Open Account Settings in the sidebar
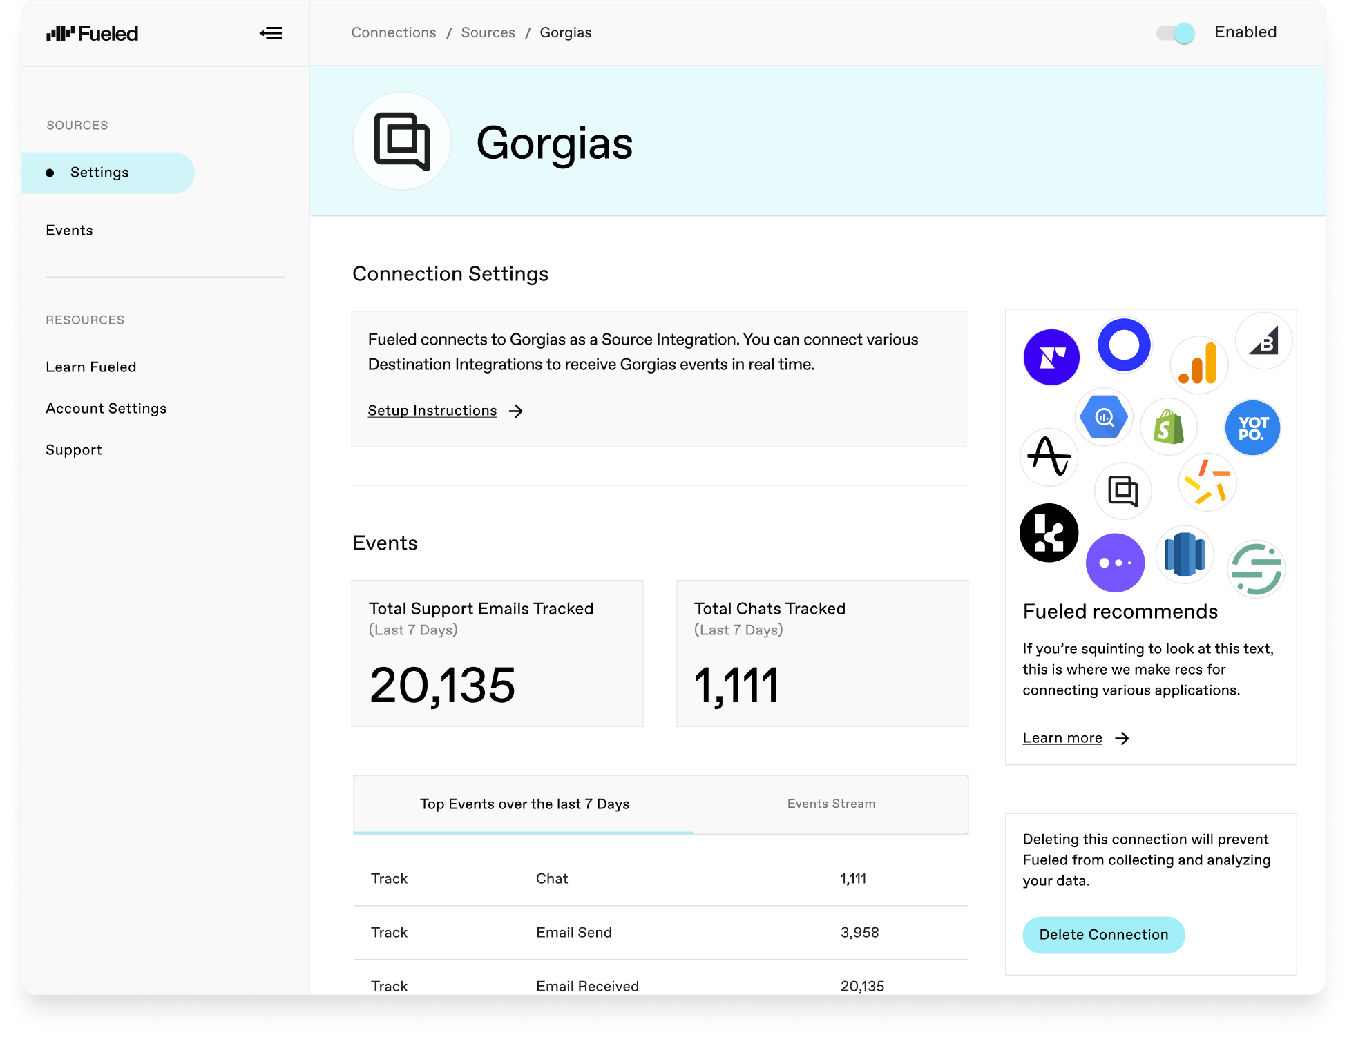Screen dimensions: 1347x1037 point(106,409)
